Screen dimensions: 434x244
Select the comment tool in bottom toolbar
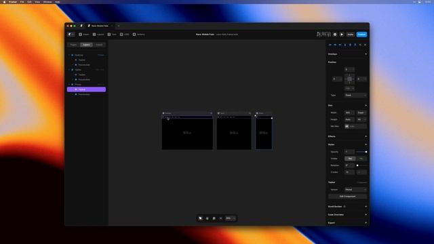click(x=214, y=218)
